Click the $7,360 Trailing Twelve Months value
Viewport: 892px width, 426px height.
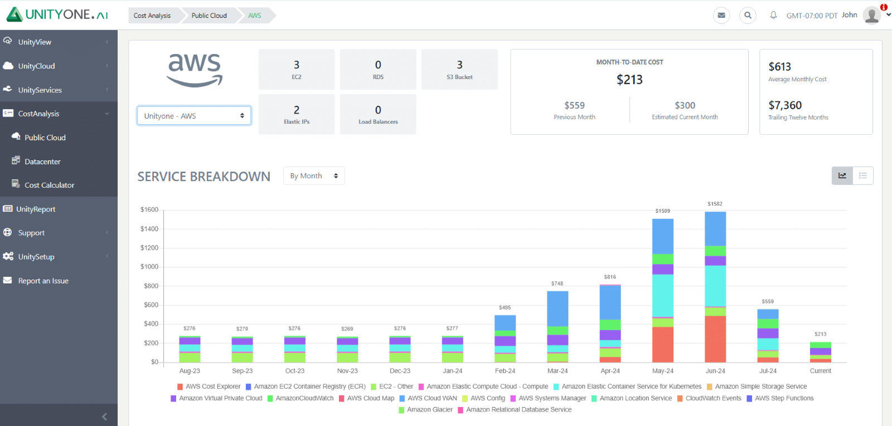tap(785, 105)
